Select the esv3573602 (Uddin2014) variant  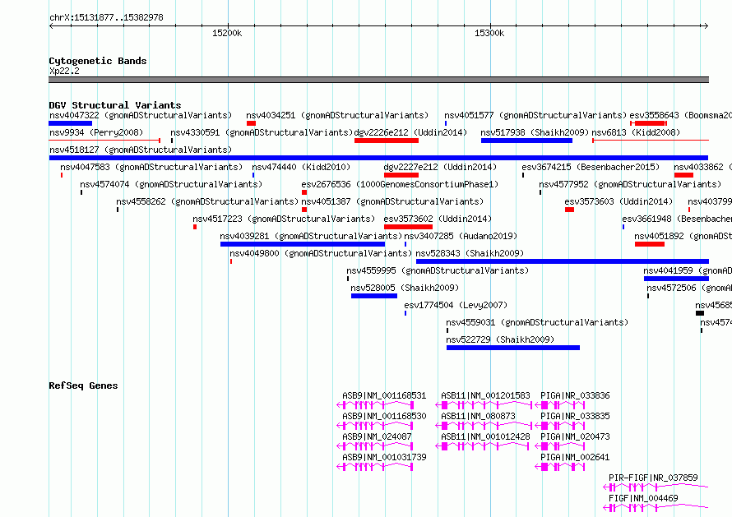[438, 219]
